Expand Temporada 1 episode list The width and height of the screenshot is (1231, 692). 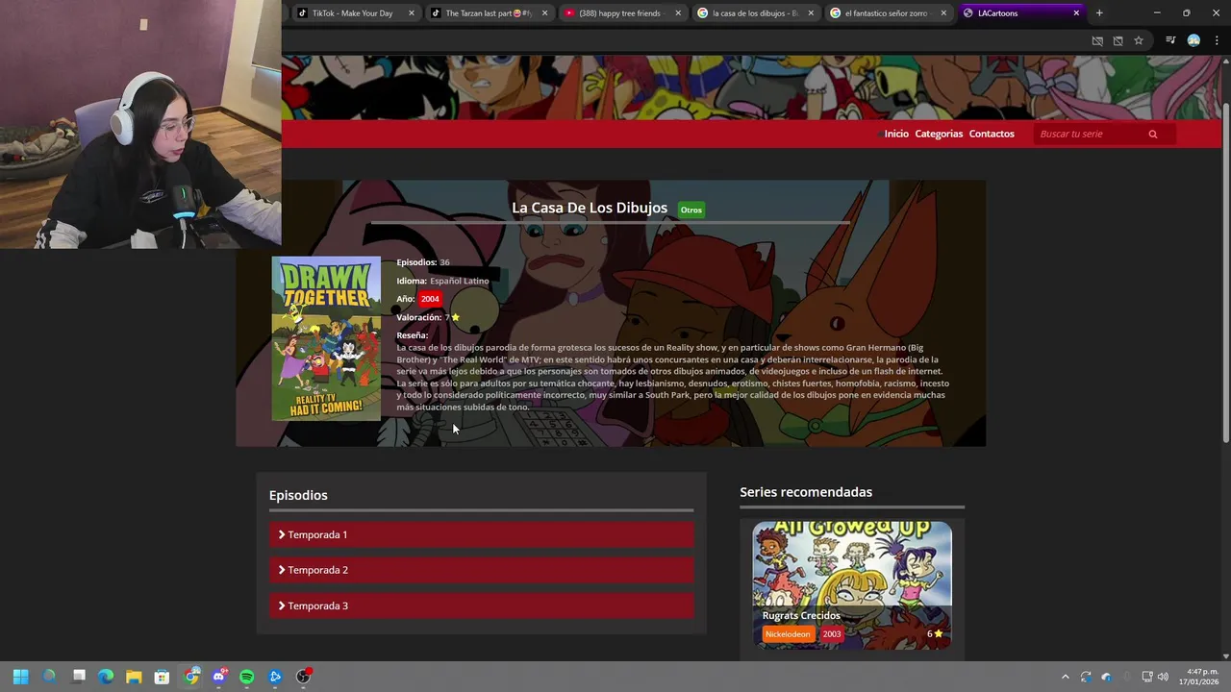click(481, 534)
